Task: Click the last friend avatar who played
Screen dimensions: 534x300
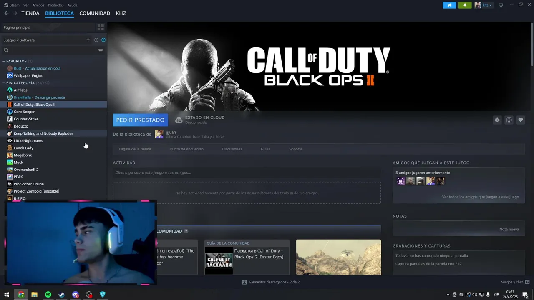Action: [x=440, y=181]
